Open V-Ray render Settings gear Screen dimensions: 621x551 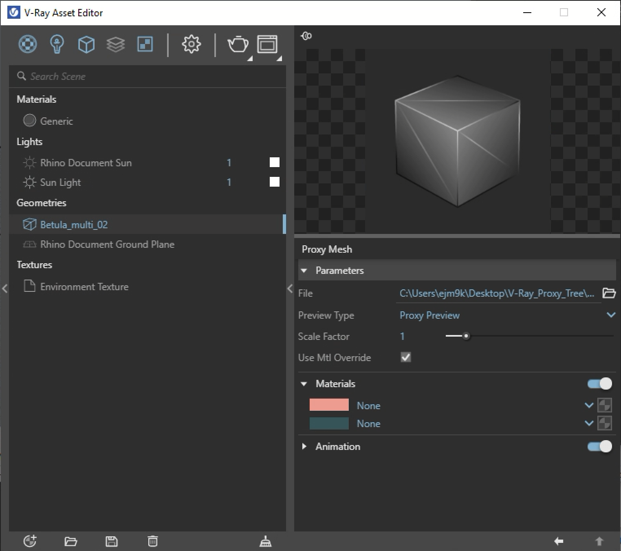coord(191,44)
